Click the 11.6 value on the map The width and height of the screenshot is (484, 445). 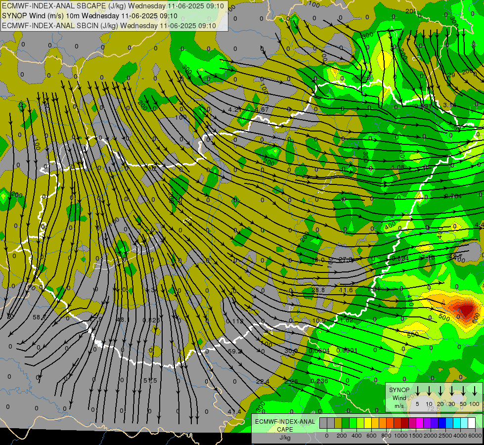(x=346, y=290)
